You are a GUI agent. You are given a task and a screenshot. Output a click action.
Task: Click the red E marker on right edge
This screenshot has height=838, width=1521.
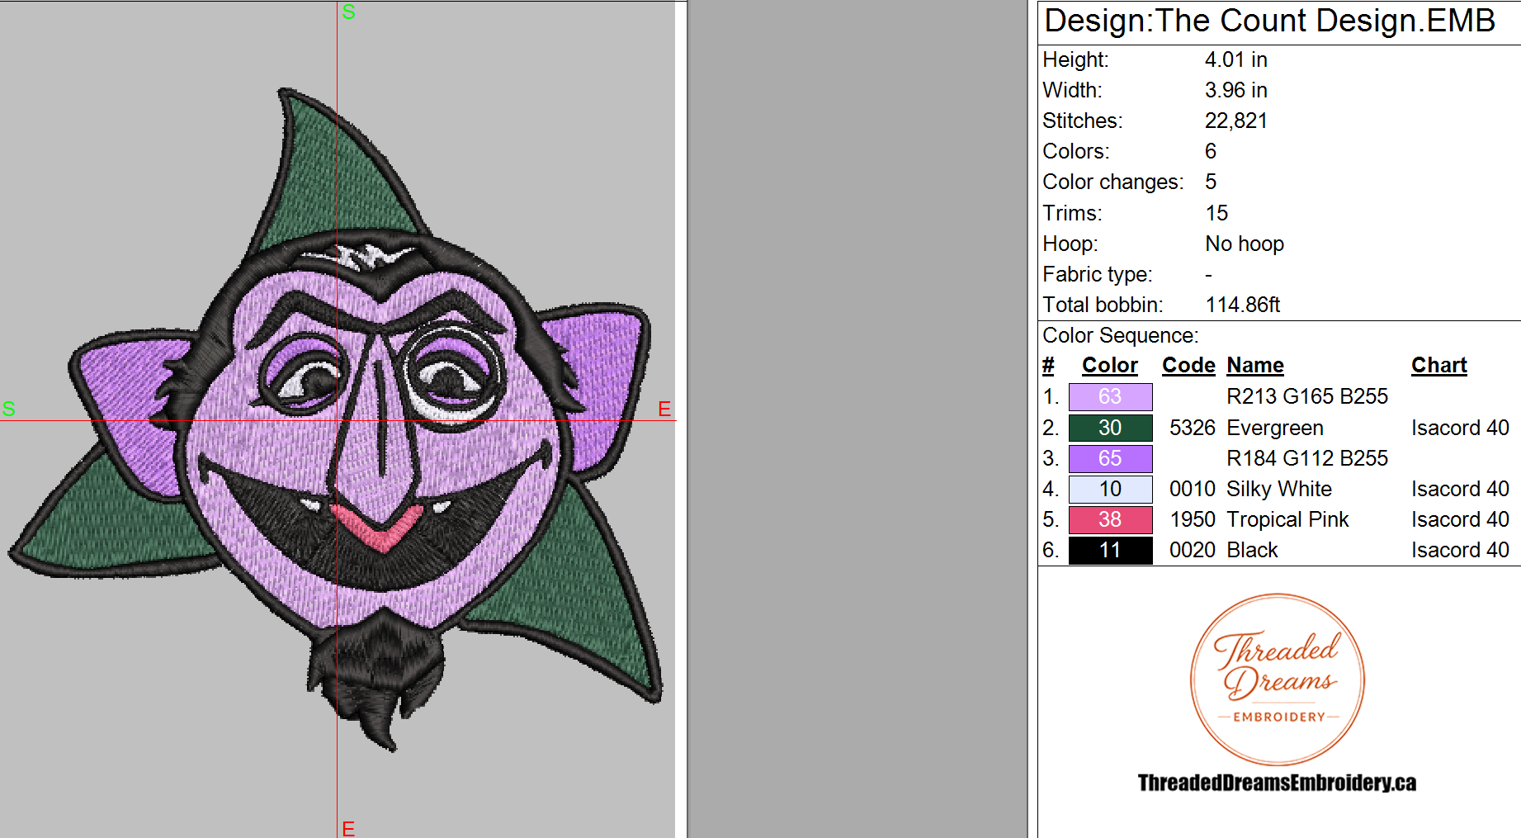click(x=664, y=409)
